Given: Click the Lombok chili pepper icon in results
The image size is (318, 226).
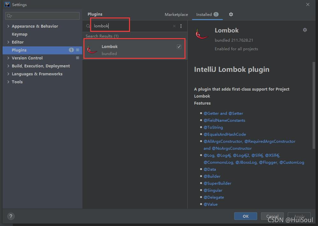Looking at the screenshot, I should tap(92, 49).
